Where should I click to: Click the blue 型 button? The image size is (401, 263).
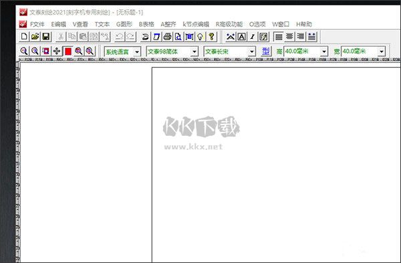(x=266, y=52)
